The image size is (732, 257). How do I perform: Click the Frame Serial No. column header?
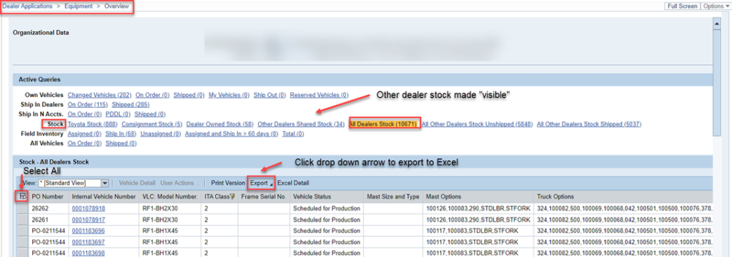click(264, 197)
